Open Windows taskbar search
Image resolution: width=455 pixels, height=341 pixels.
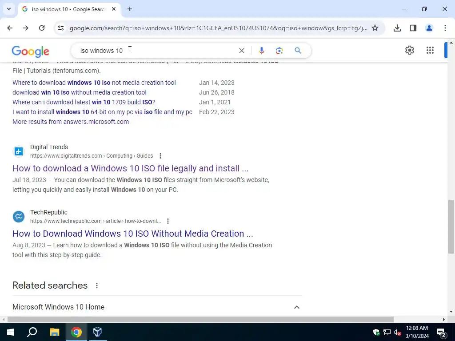pos(32,332)
